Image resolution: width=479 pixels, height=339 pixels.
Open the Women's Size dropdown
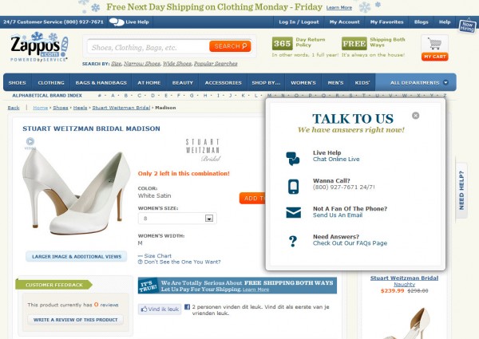tap(177, 219)
